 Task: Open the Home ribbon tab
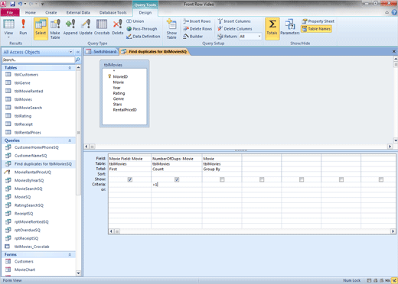tap(31, 12)
